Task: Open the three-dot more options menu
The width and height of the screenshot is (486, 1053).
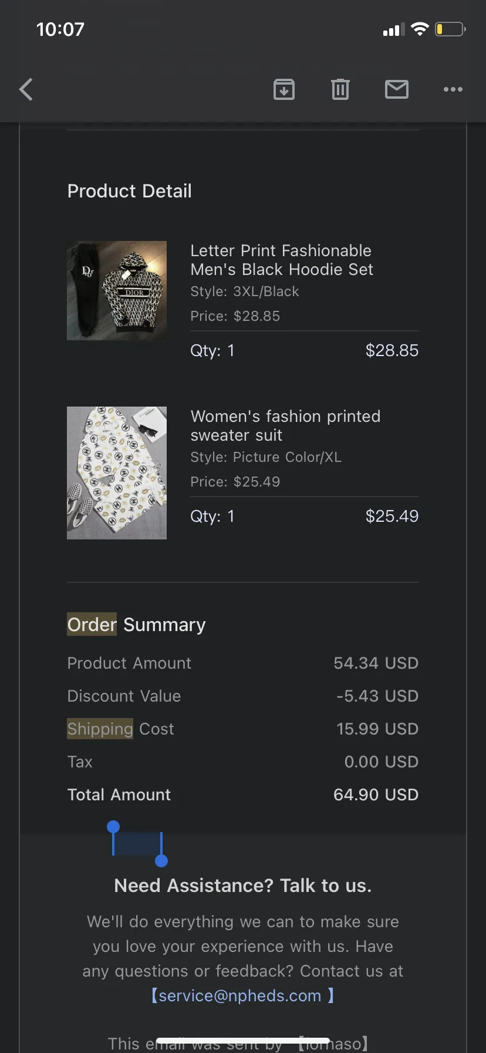Action: [x=453, y=89]
